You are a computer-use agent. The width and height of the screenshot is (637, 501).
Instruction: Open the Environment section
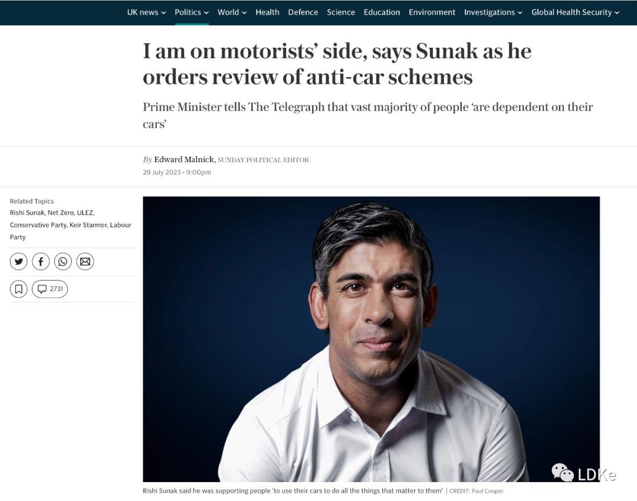(432, 12)
